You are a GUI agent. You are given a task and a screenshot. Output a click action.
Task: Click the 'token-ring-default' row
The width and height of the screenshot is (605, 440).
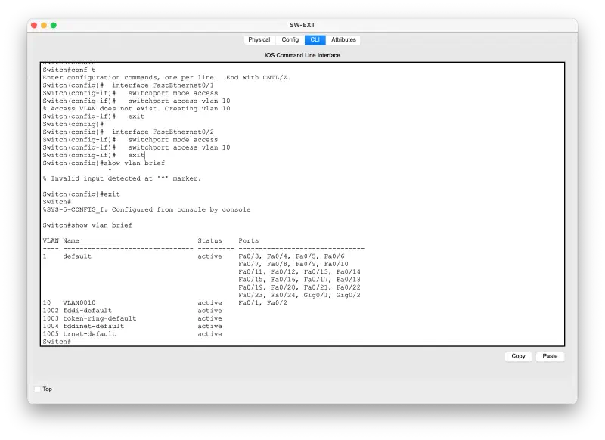132,318
